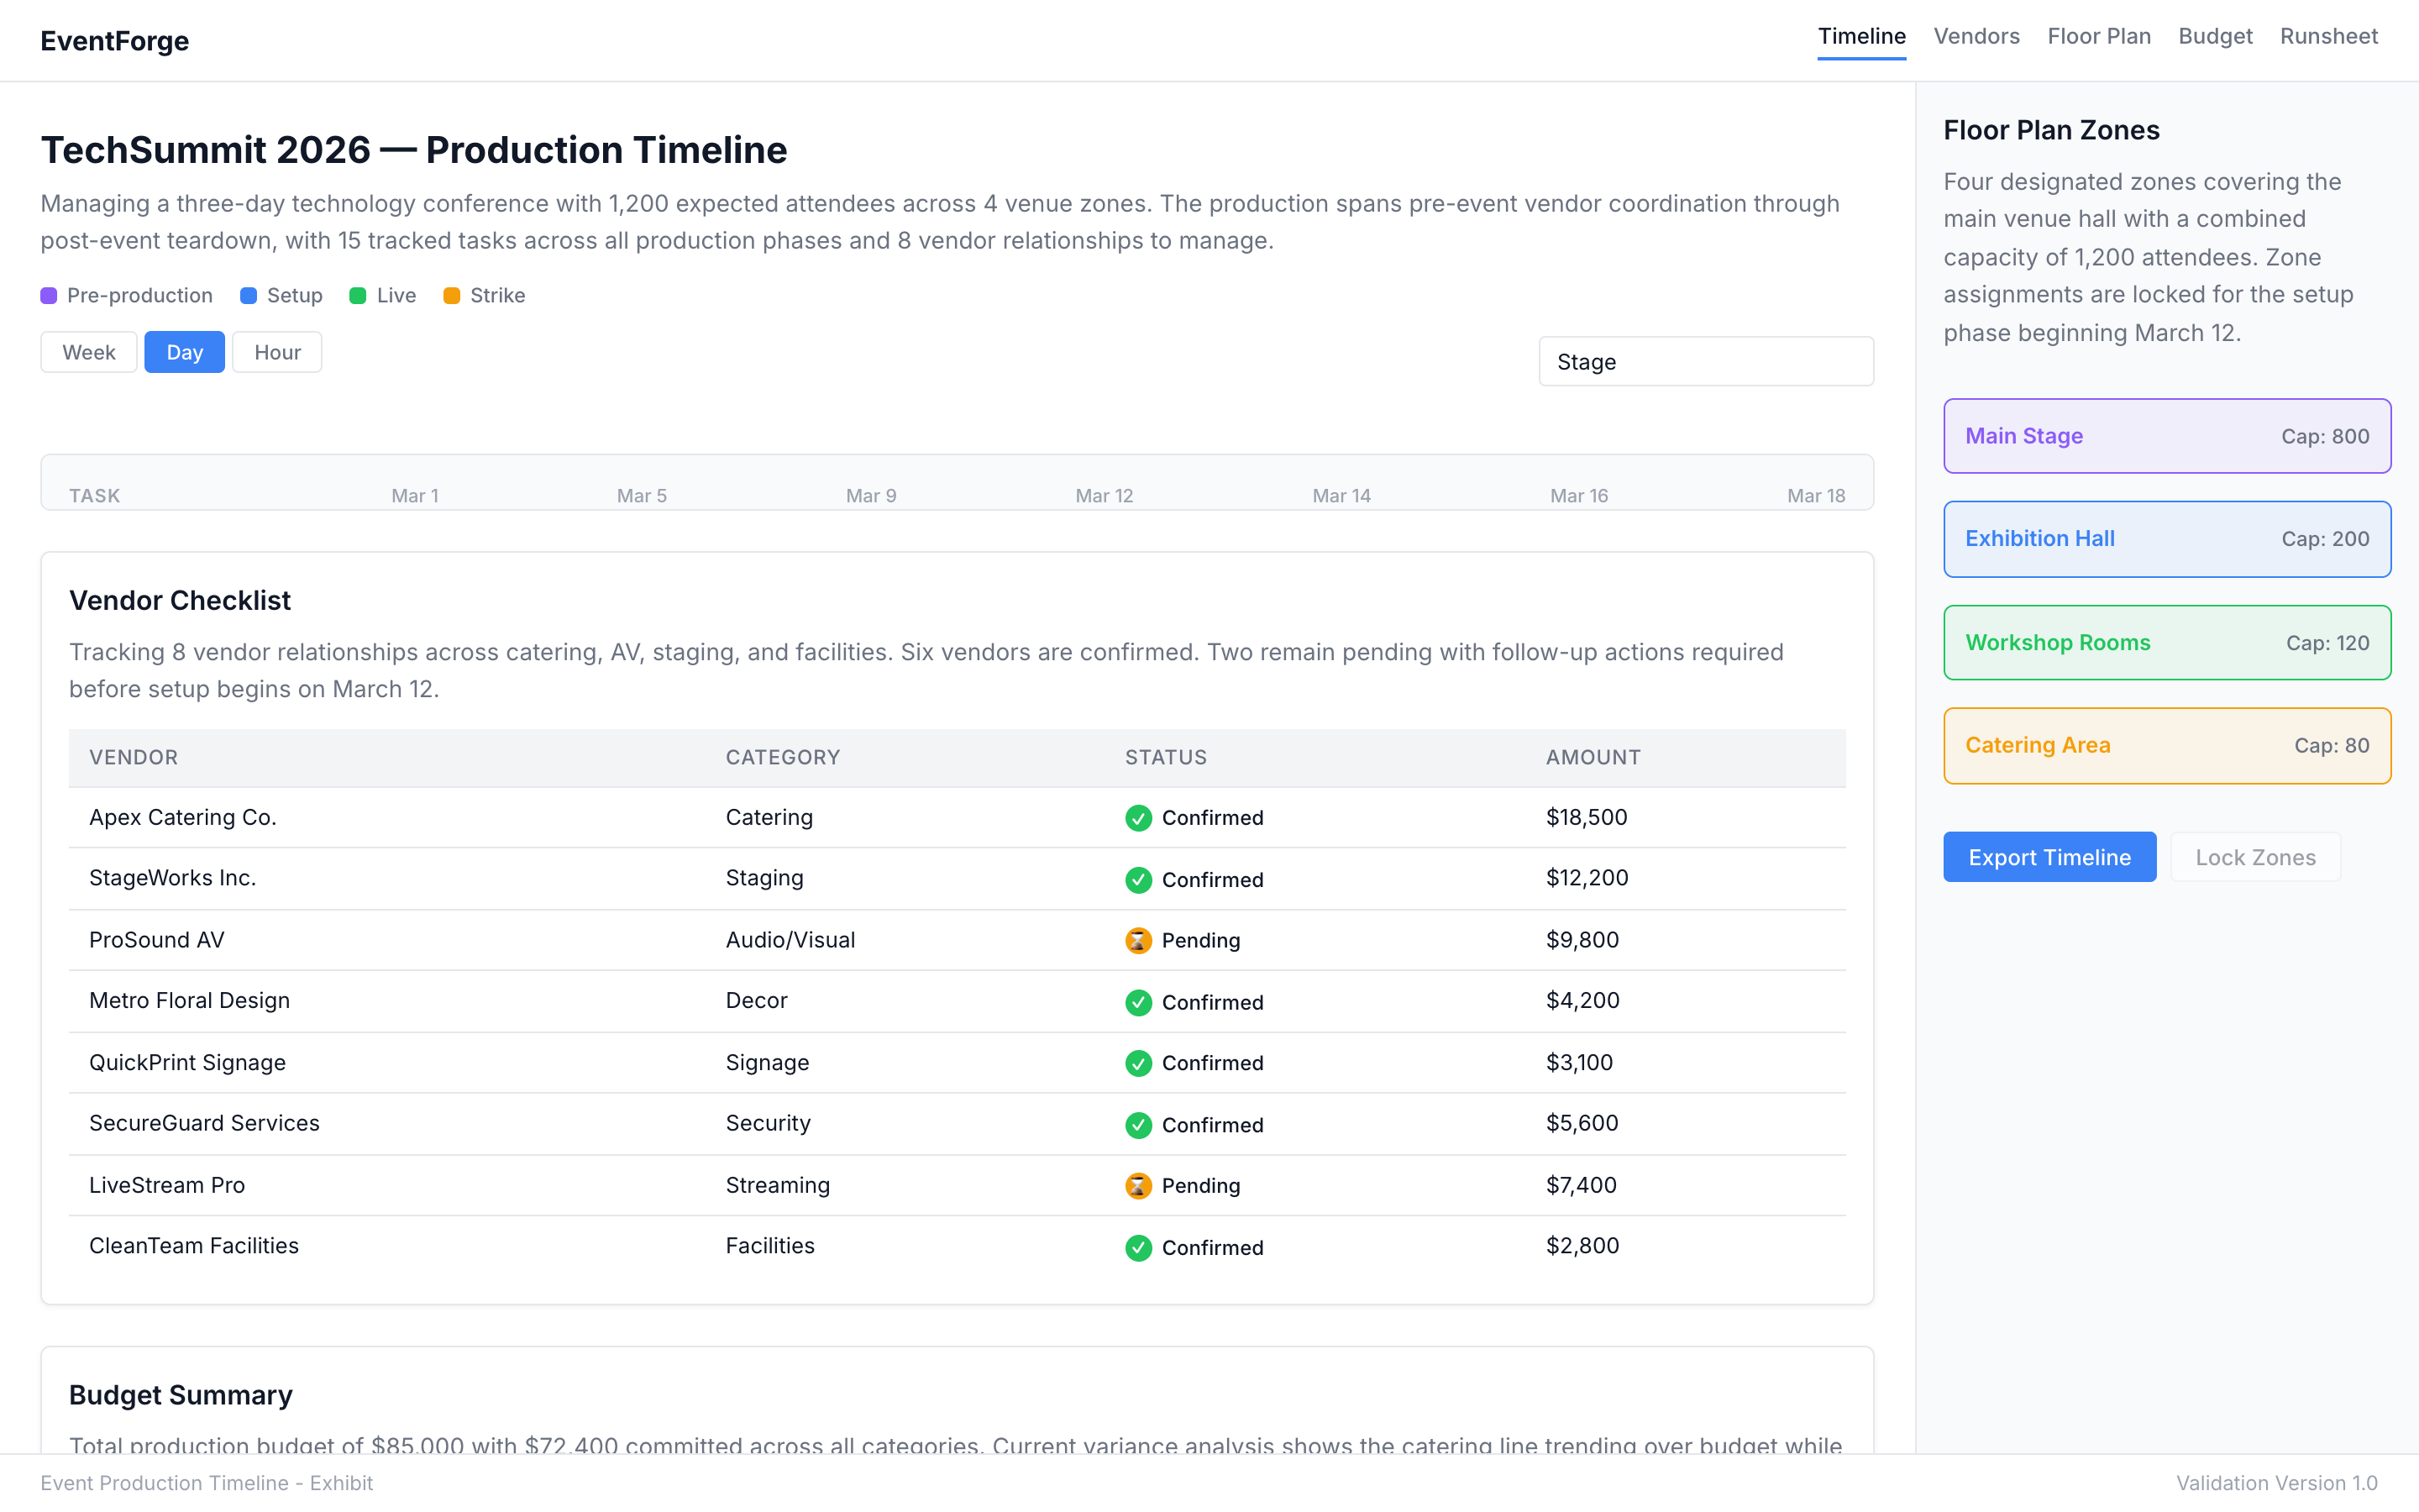Image resolution: width=2419 pixels, height=1512 pixels.
Task: Select the Main Stage zone card
Action: 2166,436
